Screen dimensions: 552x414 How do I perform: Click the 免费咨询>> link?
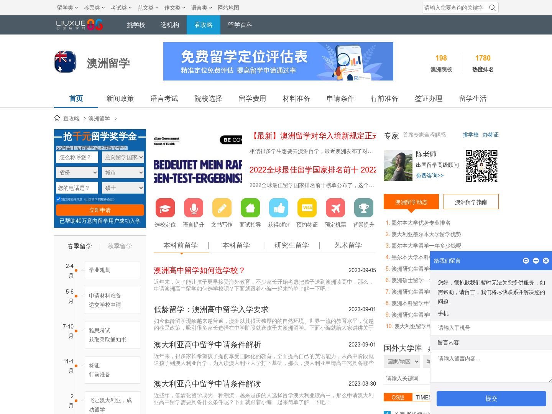tap(430, 176)
